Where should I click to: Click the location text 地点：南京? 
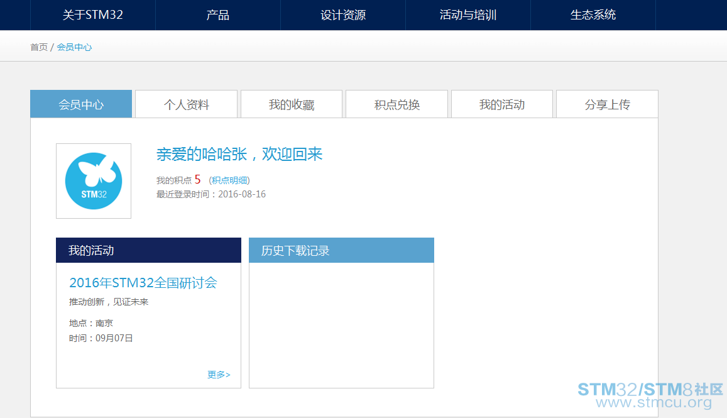pyautogui.click(x=91, y=323)
